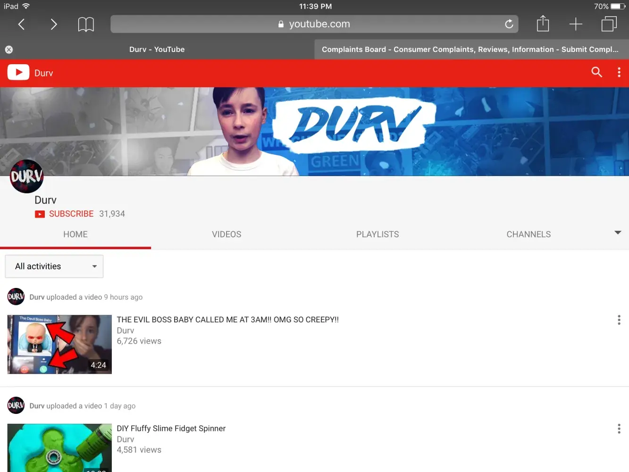The width and height of the screenshot is (629, 472).
Task: Tap Durv channel name under Fluffy Slime video
Action: [126, 439]
